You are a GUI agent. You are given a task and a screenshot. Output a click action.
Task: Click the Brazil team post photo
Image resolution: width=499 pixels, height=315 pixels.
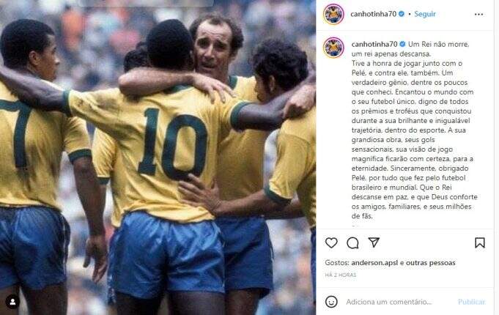tap(158, 157)
